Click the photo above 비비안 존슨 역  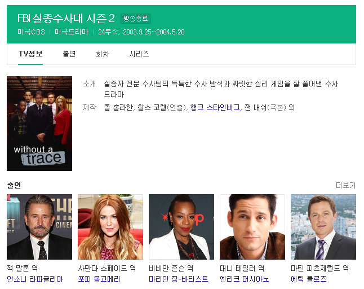(x=181, y=227)
